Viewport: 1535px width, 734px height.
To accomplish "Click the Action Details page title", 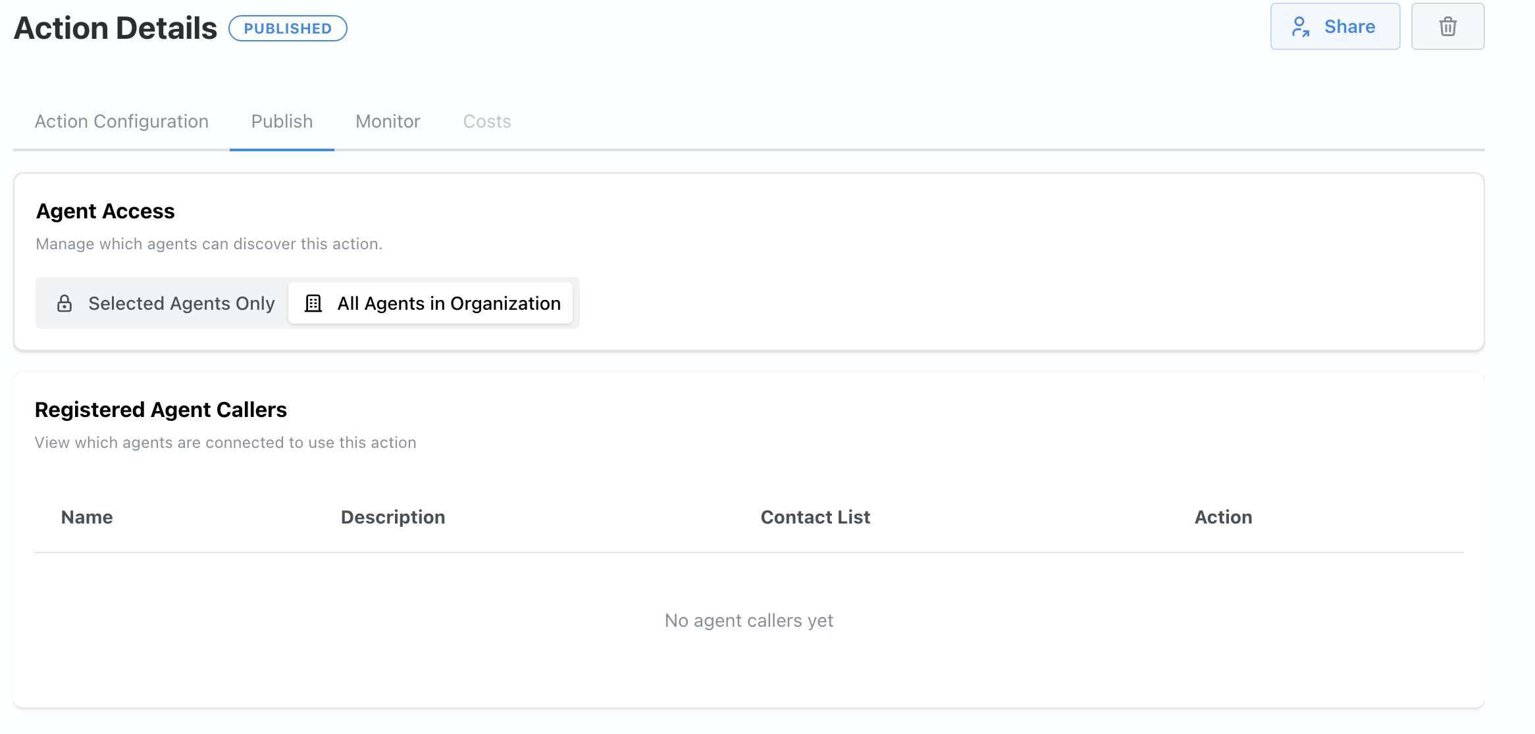I will pos(115,28).
